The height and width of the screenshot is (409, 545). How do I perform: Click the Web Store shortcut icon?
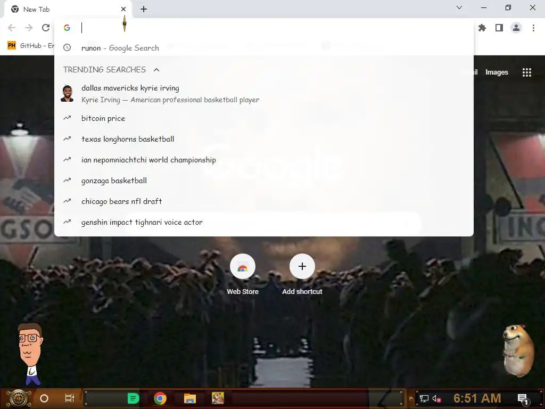(243, 266)
